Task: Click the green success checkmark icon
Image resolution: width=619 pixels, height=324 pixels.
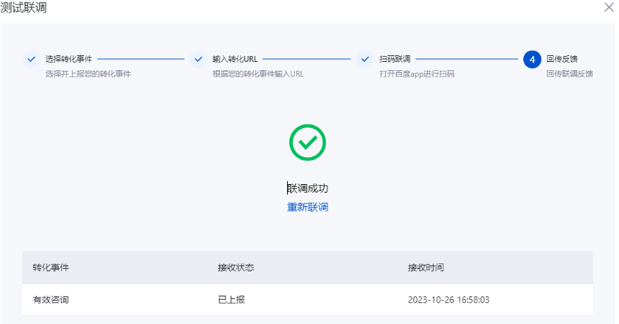Action: coord(308,142)
